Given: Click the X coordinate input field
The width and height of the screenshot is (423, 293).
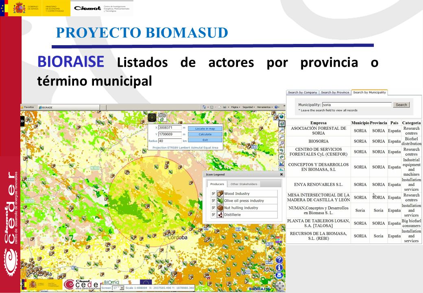Looking at the screenshot, I should point(170,128).
